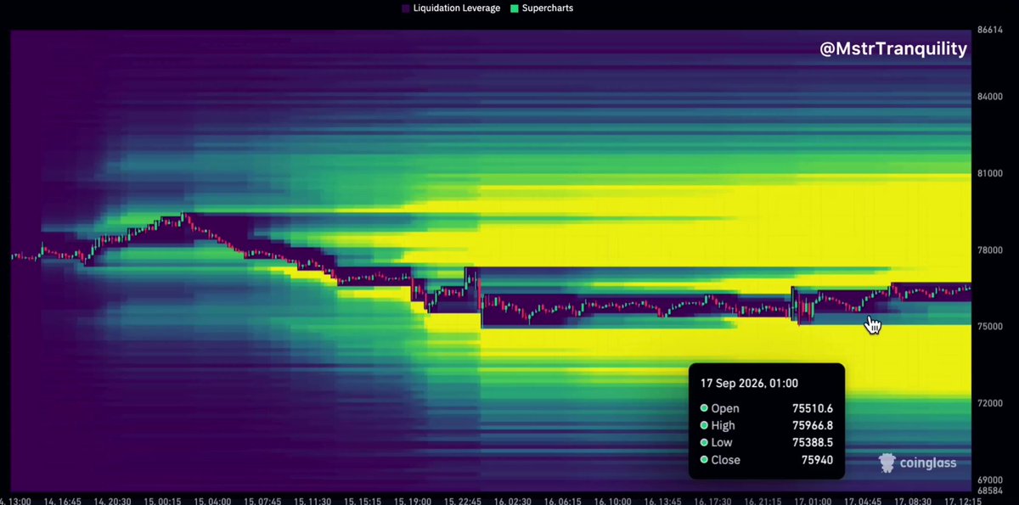
Task: Click the 17, 04:45 time axis label
Action: pos(863,501)
